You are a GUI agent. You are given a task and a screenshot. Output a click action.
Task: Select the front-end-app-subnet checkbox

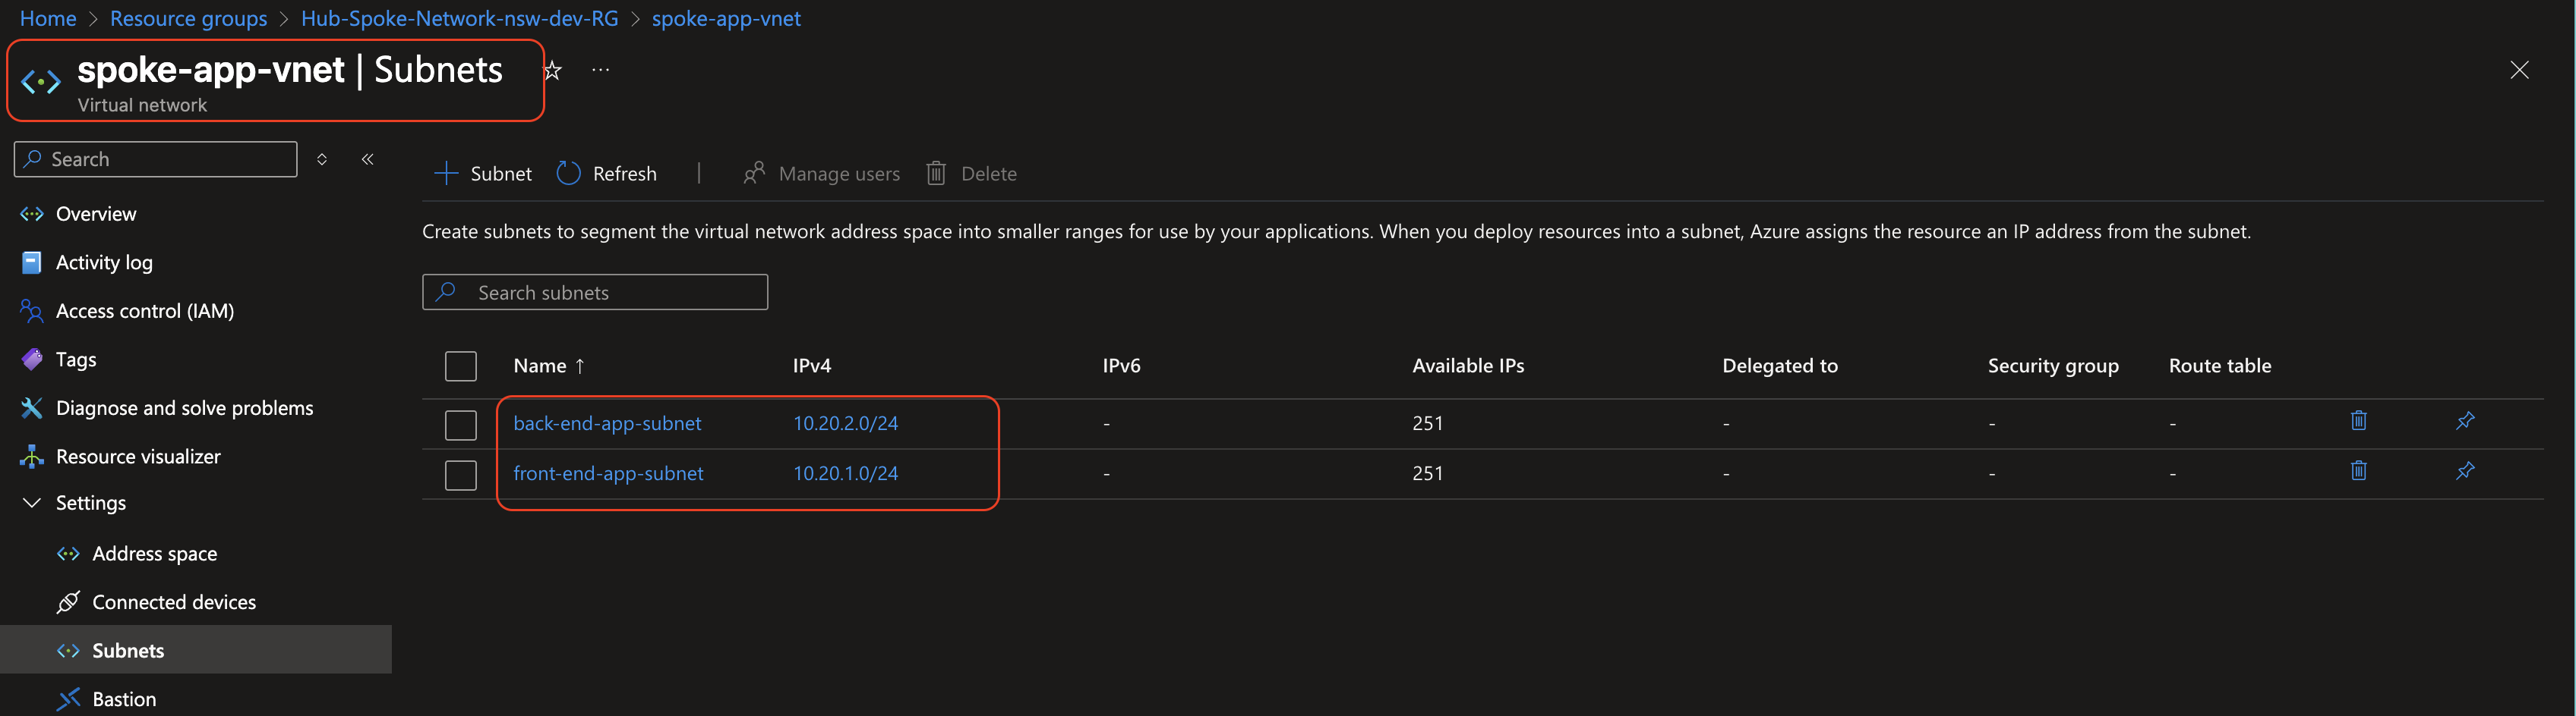tap(461, 476)
